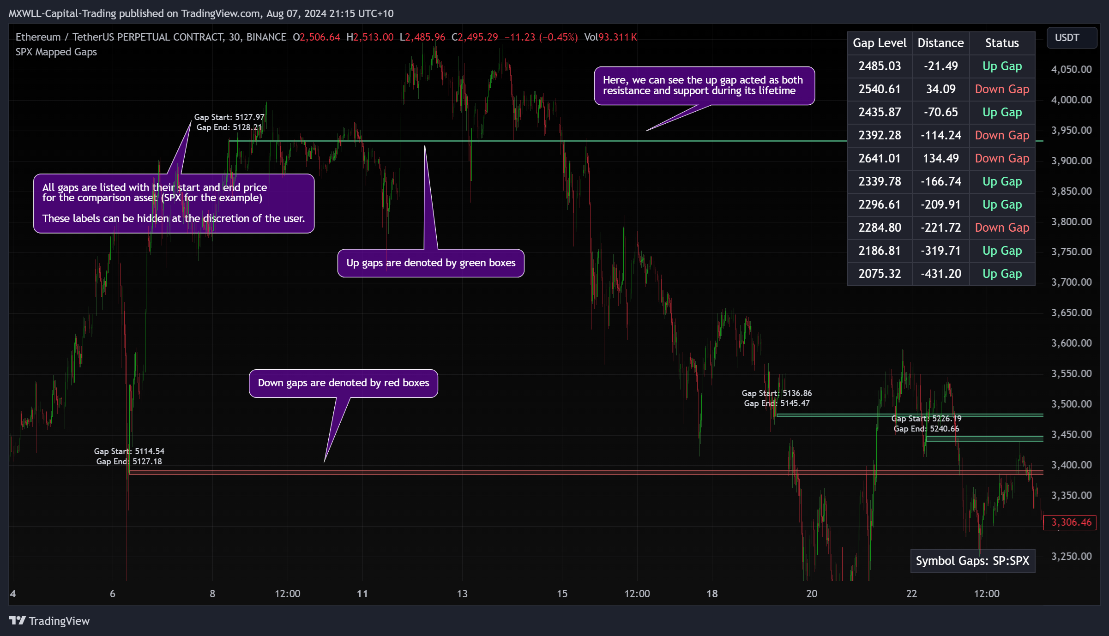Click the time axis label 11

(x=362, y=594)
